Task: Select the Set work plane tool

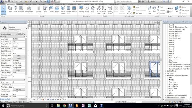Action: pos(176,9)
